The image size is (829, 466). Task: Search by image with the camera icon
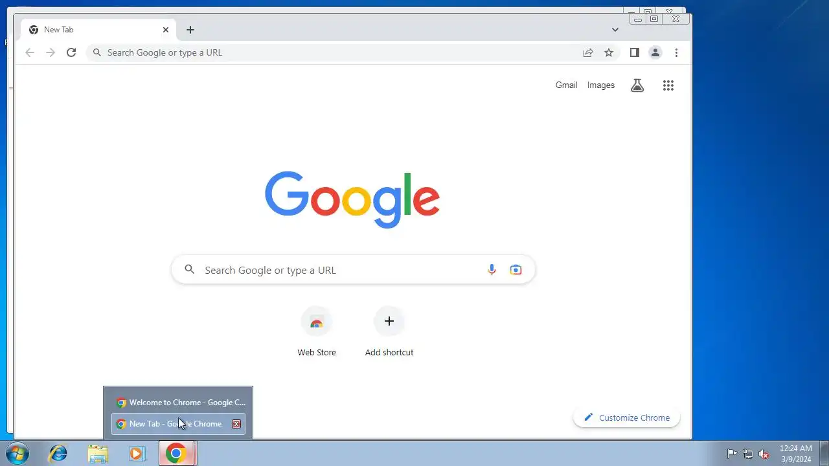pyautogui.click(x=516, y=270)
